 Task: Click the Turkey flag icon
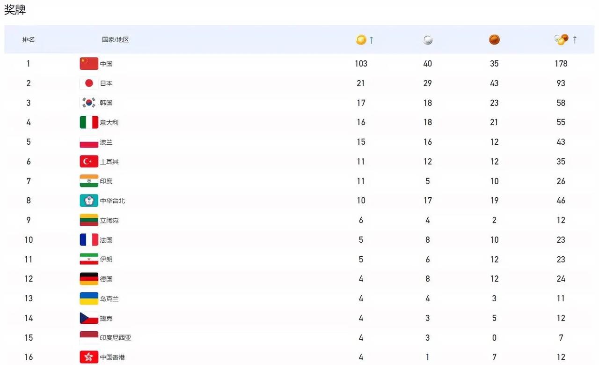(x=89, y=162)
